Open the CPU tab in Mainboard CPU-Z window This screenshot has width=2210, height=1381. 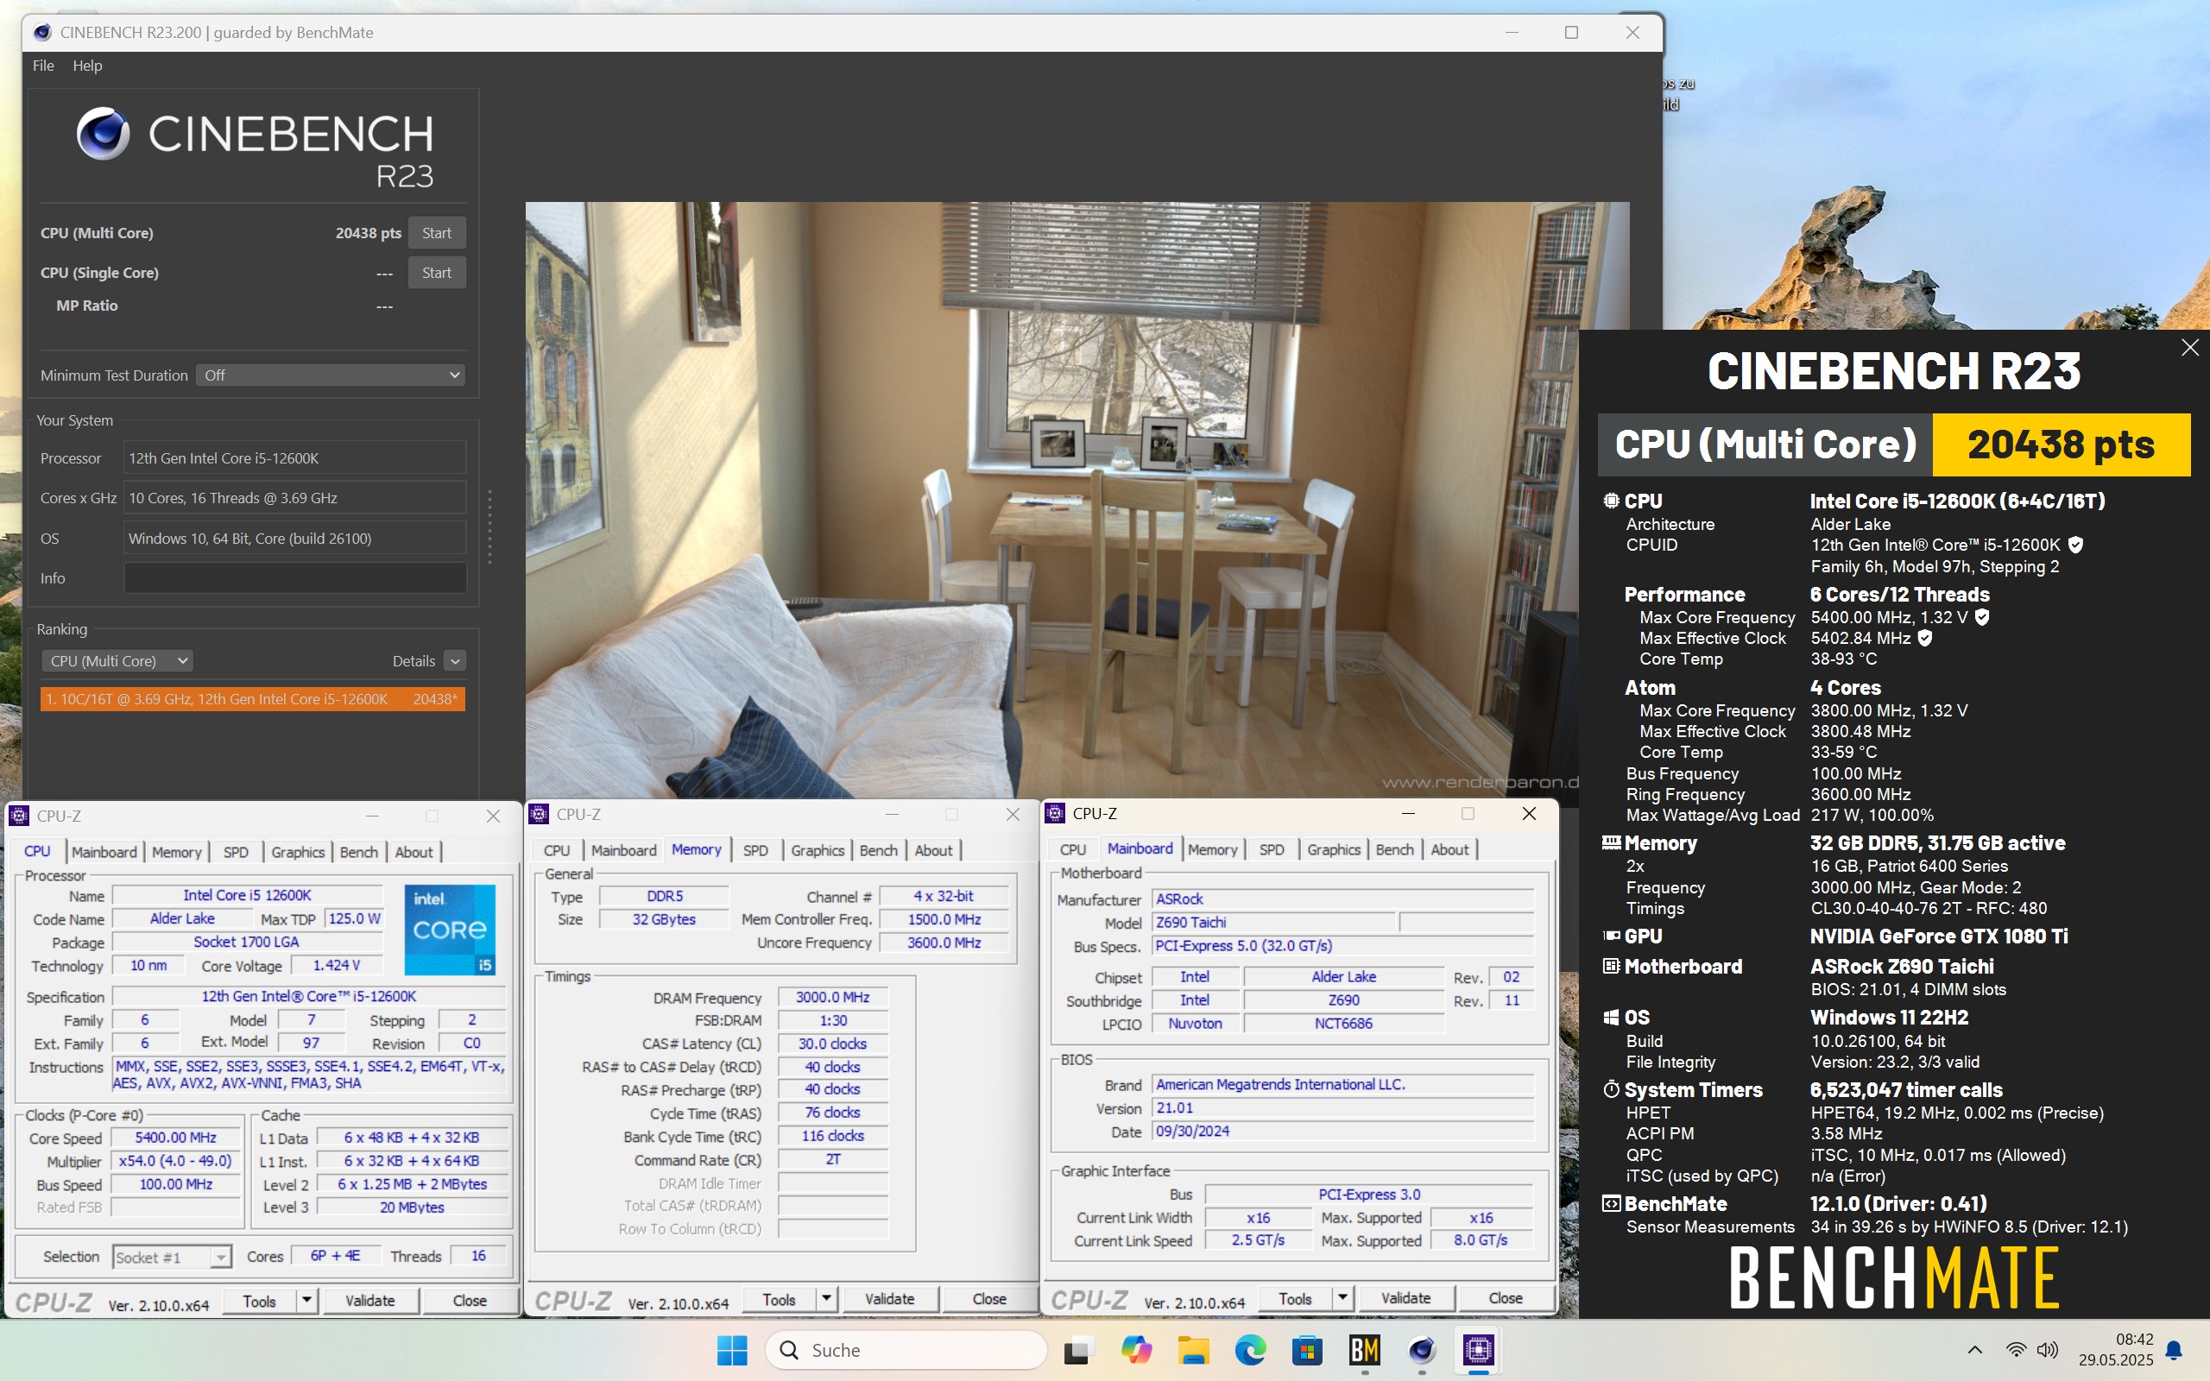click(1073, 848)
